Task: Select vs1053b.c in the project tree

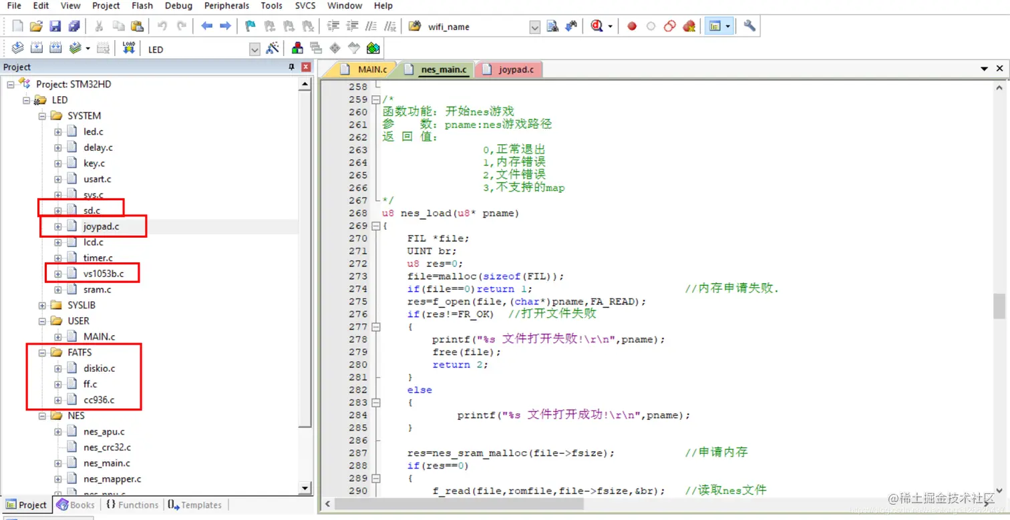Action: point(104,274)
